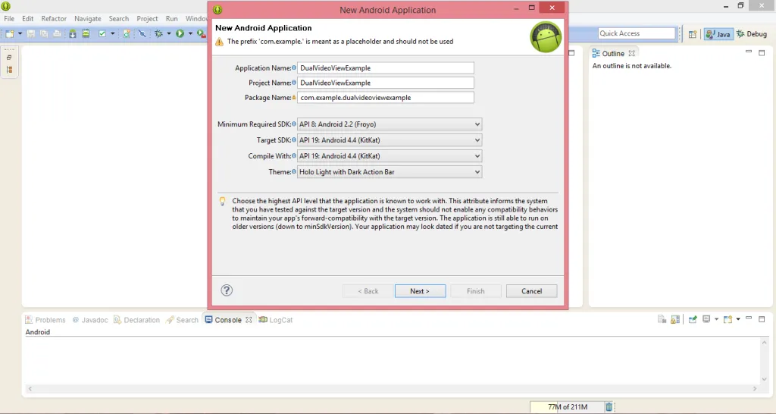Open the Navigate menu
This screenshot has height=414, width=776.
click(88, 18)
